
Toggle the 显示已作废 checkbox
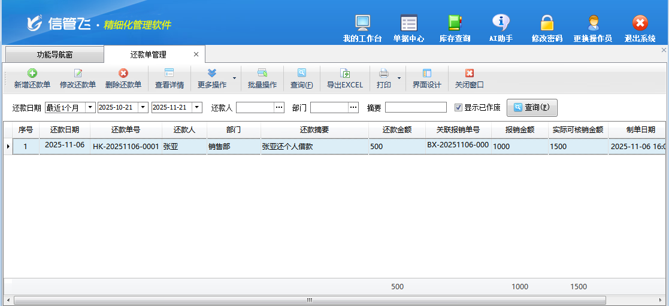[459, 108]
